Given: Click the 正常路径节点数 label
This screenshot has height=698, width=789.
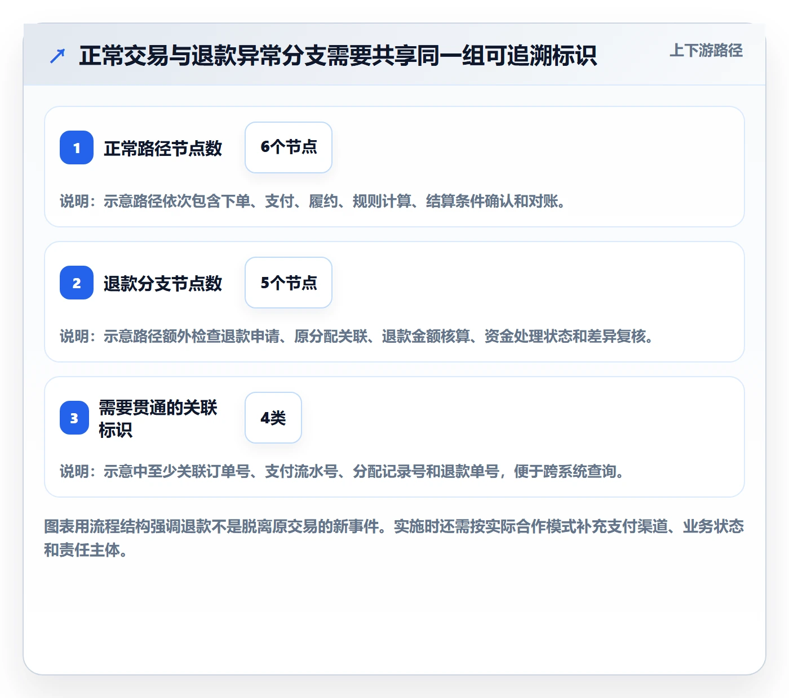Looking at the screenshot, I should tap(163, 148).
